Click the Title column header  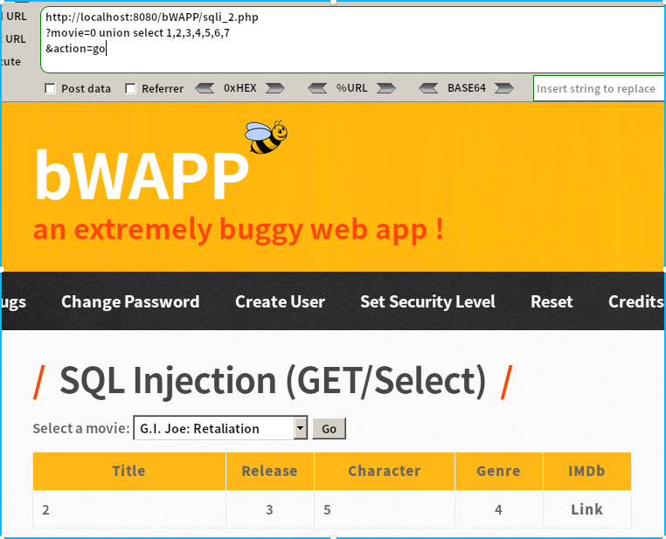coord(129,471)
